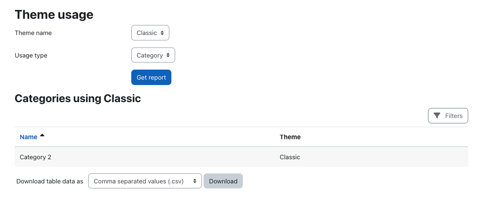
Task: Open the Usage type dropdown
Action: [x=153, y=55]
